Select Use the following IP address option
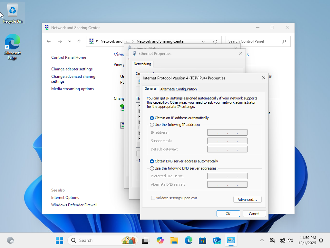 [152, 125]
